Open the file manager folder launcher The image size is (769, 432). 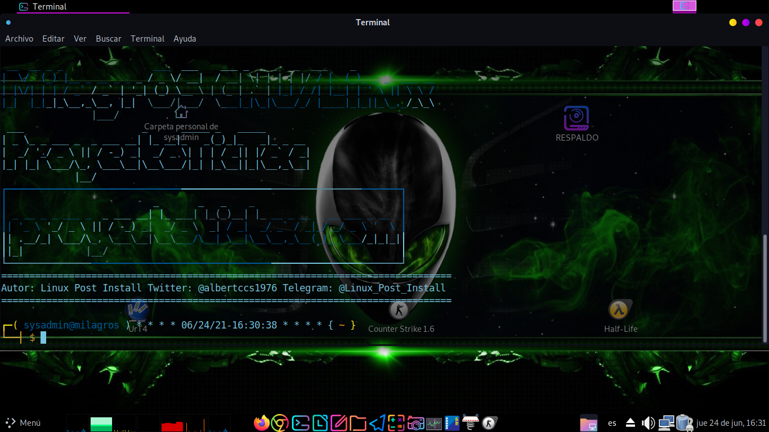(x=358, y=423)
